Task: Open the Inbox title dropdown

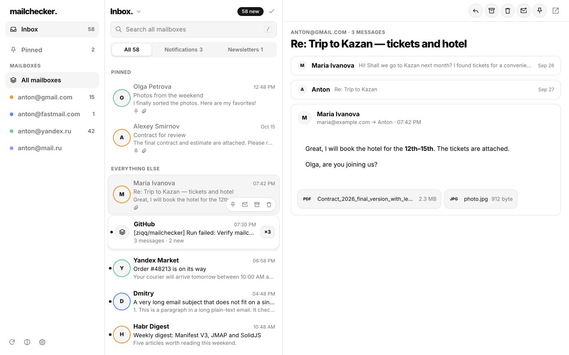Action: tap(126, 12)
